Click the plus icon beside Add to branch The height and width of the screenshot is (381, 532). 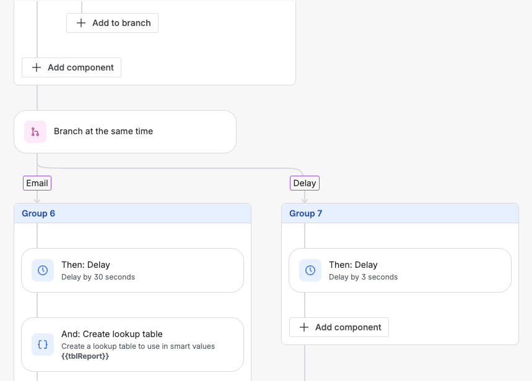coord(81,23)
